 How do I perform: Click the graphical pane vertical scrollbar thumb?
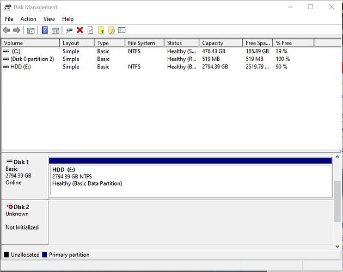pyautogui.click(x=338, y=201)
